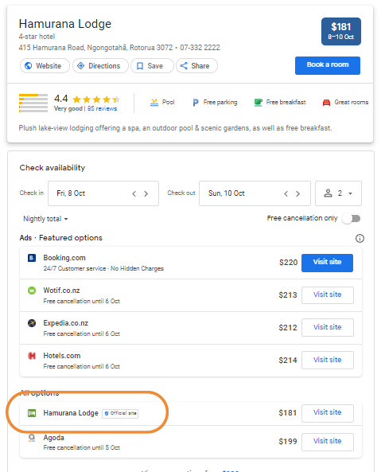Click the Book a room button

(x=328, y=65)
